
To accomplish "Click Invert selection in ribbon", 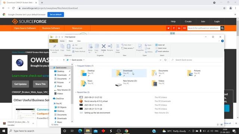I will point(162,51).
